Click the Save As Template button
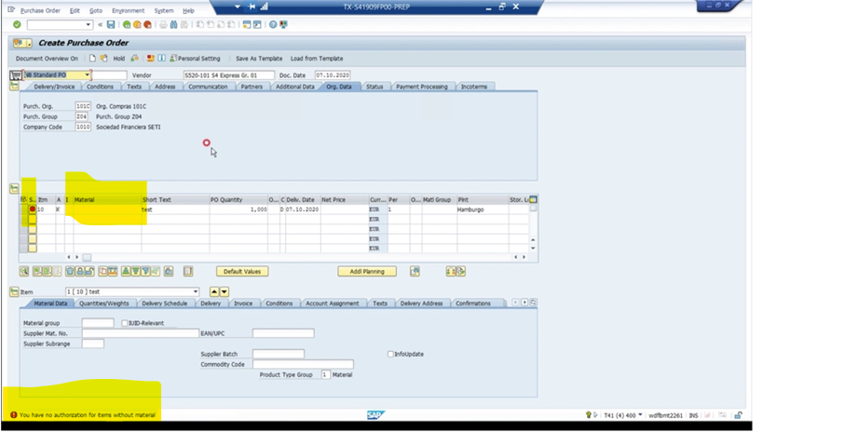Viewport: 844px width, 432px height. (259, 59)
